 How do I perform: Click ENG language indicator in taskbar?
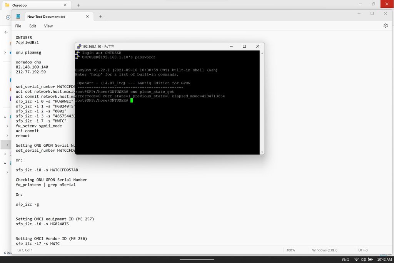click(x=345, y=260)
